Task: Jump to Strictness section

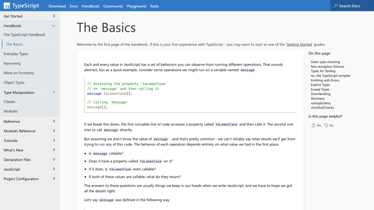Action: [x=317, y=98]
